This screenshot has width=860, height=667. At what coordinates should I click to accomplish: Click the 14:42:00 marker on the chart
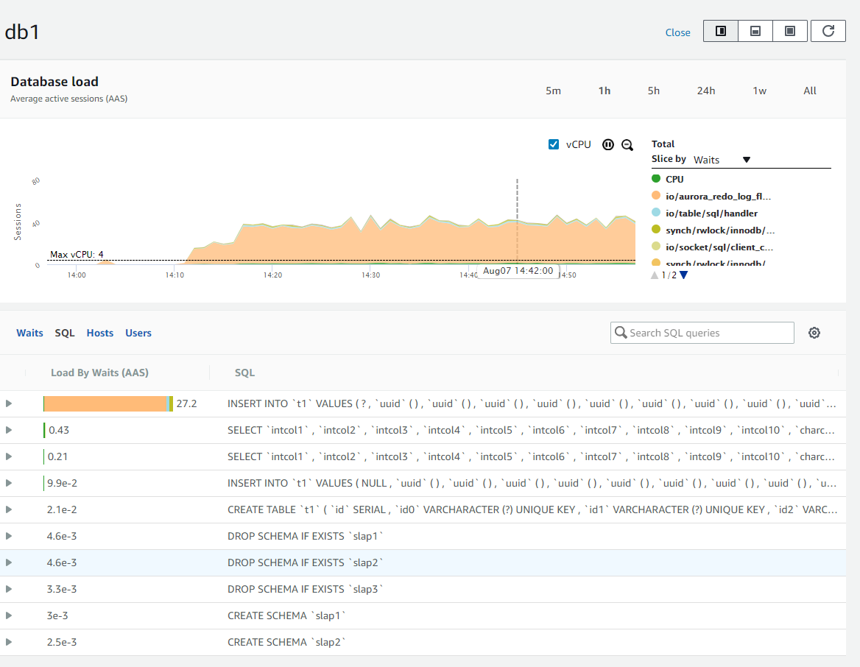click(517, 271)
